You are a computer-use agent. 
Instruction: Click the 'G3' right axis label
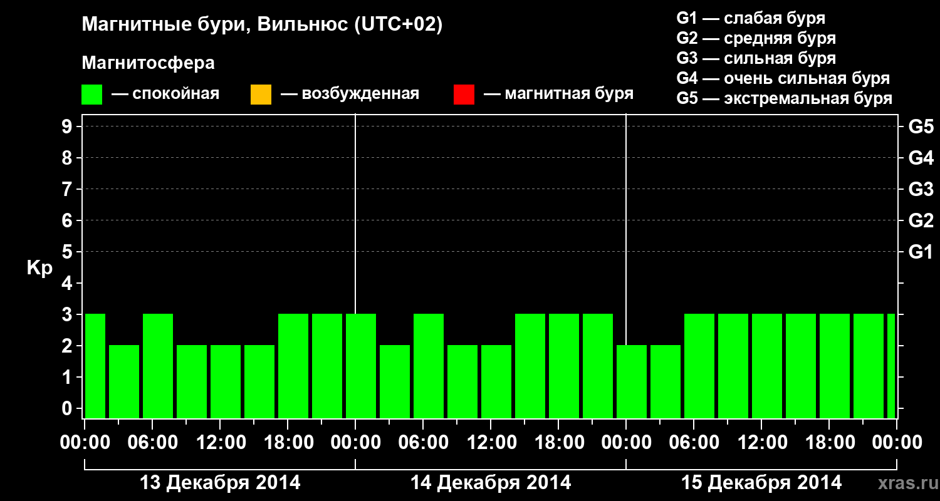click(921, 189)
